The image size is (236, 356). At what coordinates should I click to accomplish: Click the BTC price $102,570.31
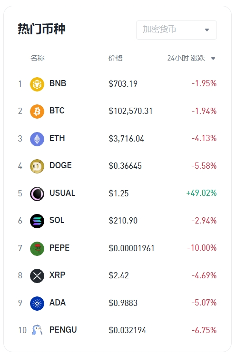pyautogui.click(x=130, y=111)
